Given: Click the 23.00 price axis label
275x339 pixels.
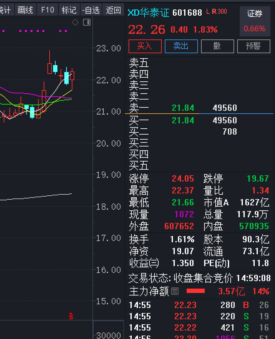Looking at the screenshot, I should (108, 49).
